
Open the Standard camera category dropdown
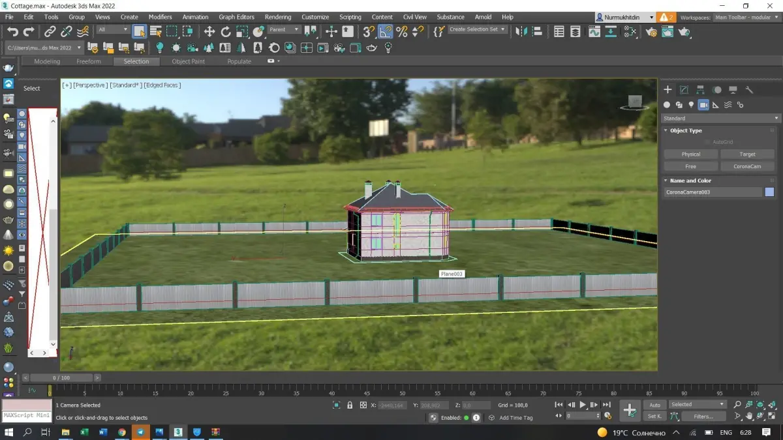click(721, 118)
